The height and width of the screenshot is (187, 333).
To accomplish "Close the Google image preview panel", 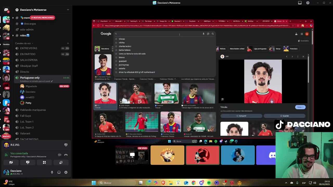I will (303, 57).
